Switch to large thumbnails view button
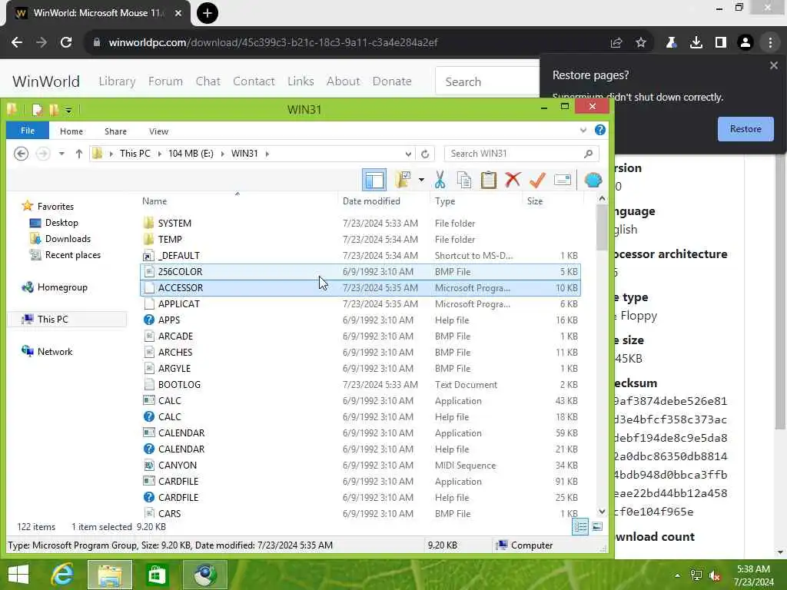Viewport: 787px width, 590px height. [596, 526]
